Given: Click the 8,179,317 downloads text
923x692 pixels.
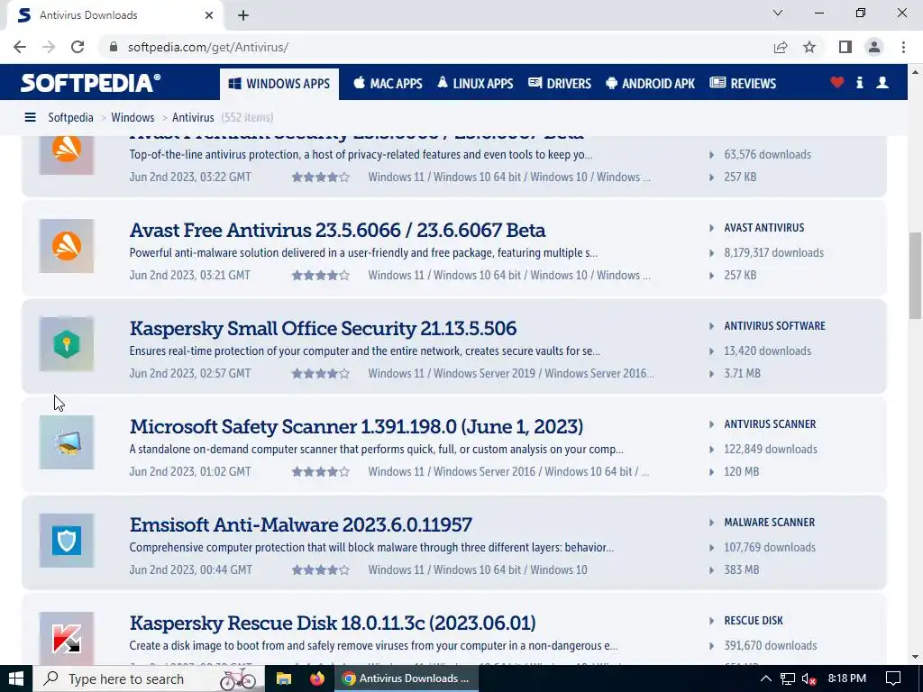Looking at the screenshot, I should [x=773, y=253].
